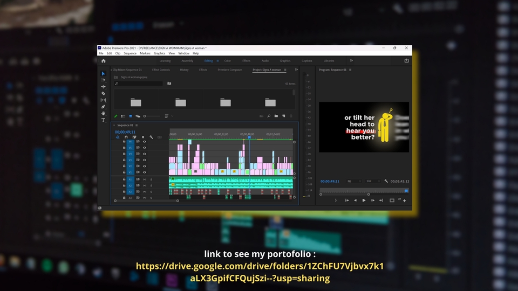Select the Type tool
The height and width of the screenshot is (291, 518).
(103, 120)
